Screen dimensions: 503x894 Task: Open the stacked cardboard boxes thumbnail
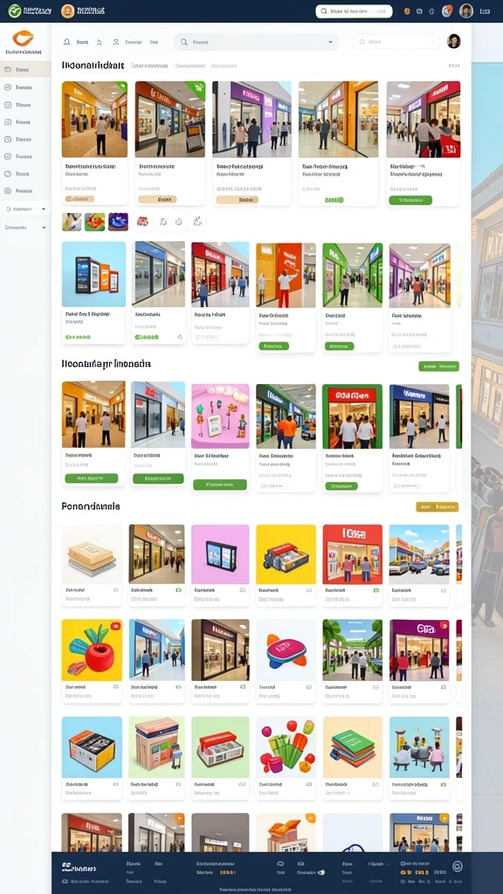click(92, 554)
